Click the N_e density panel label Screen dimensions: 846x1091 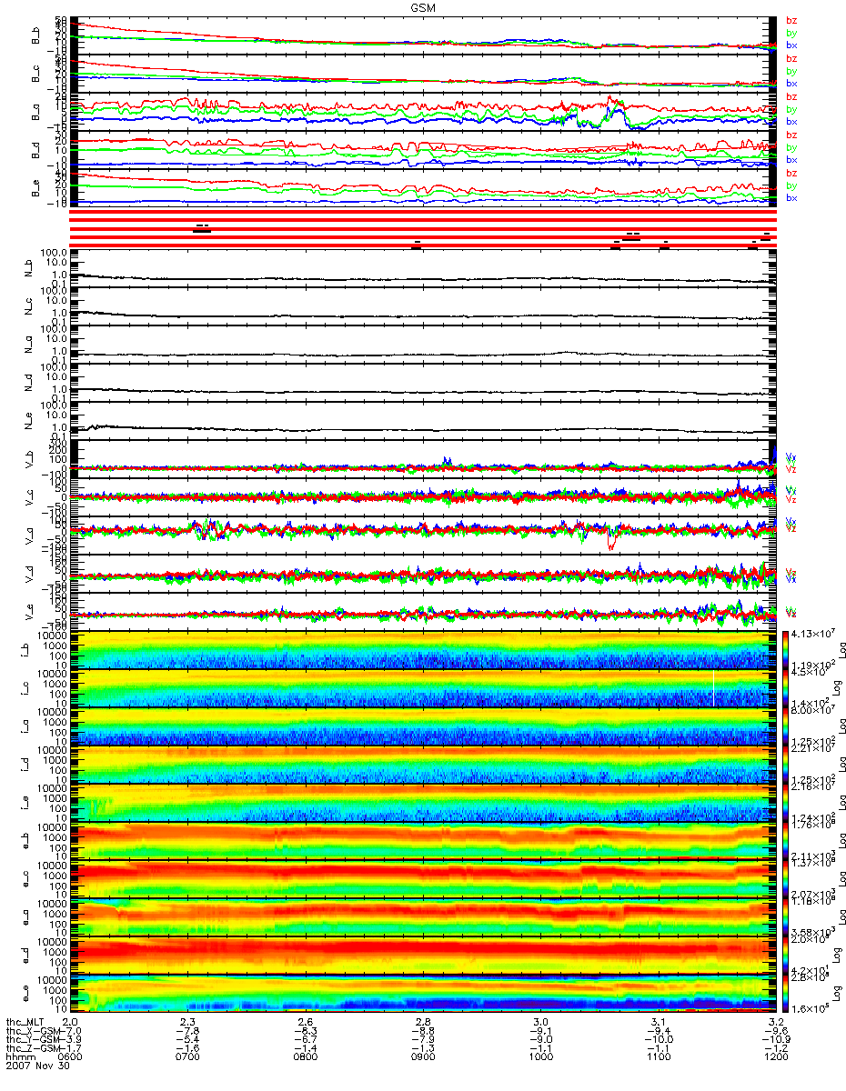pyautogui.click(x=27, y=422)
